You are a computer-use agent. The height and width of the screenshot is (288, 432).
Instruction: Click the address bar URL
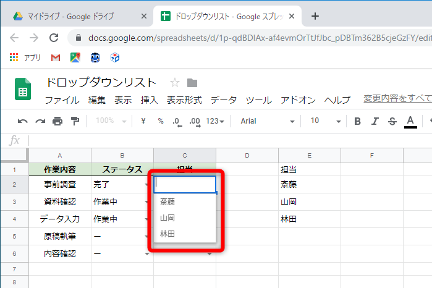[x=259, y=38]
